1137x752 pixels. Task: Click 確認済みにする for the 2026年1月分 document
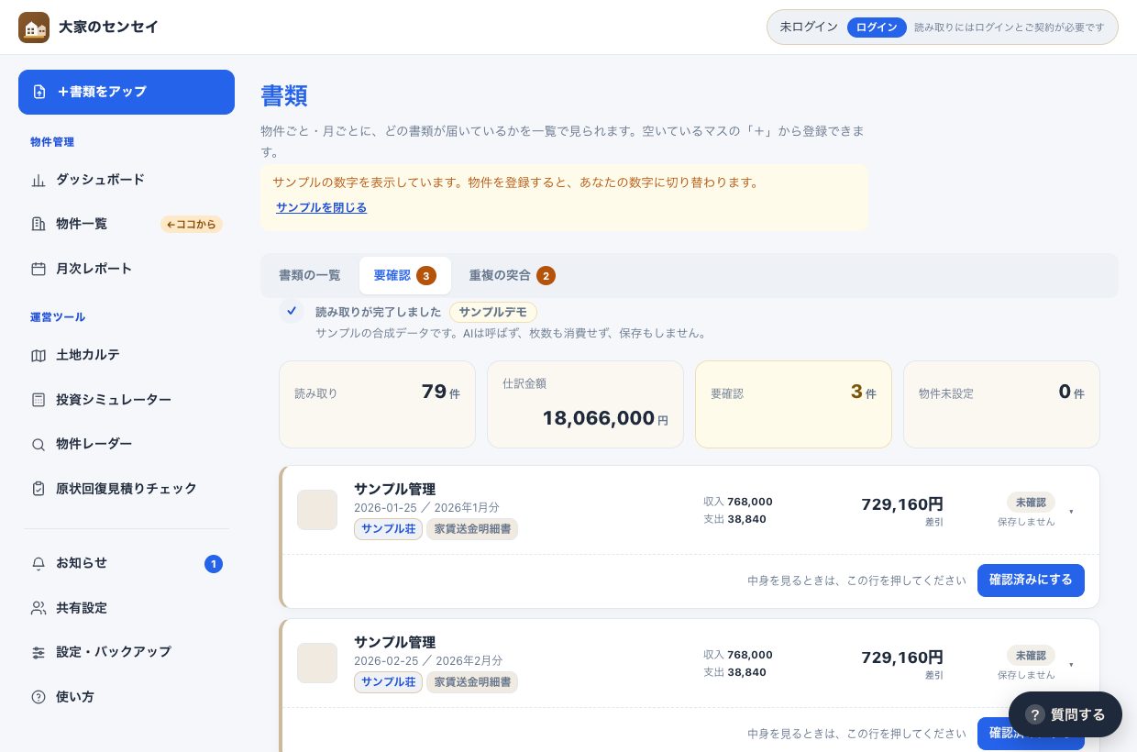click(1031, 581)
